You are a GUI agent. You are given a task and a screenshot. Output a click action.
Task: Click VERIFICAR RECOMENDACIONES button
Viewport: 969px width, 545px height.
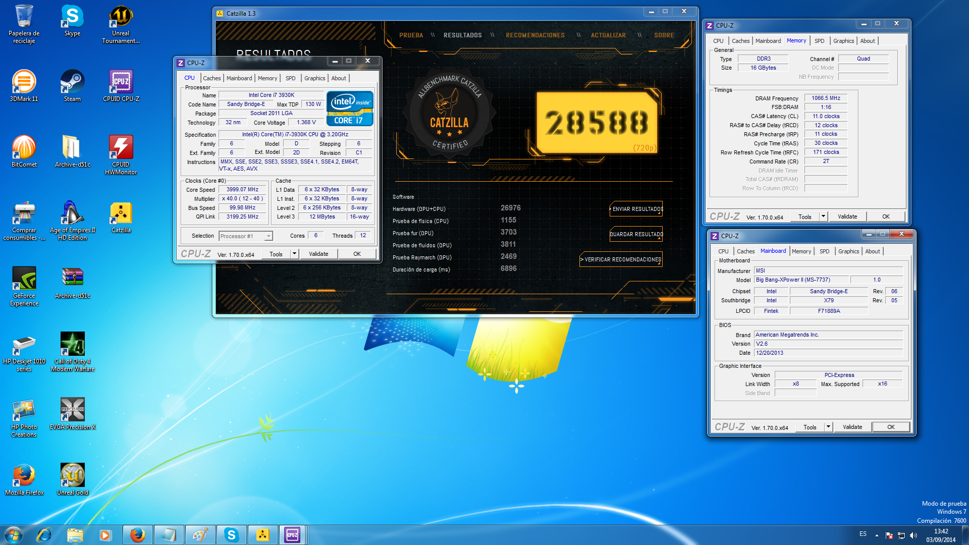[x=621, y=259]
